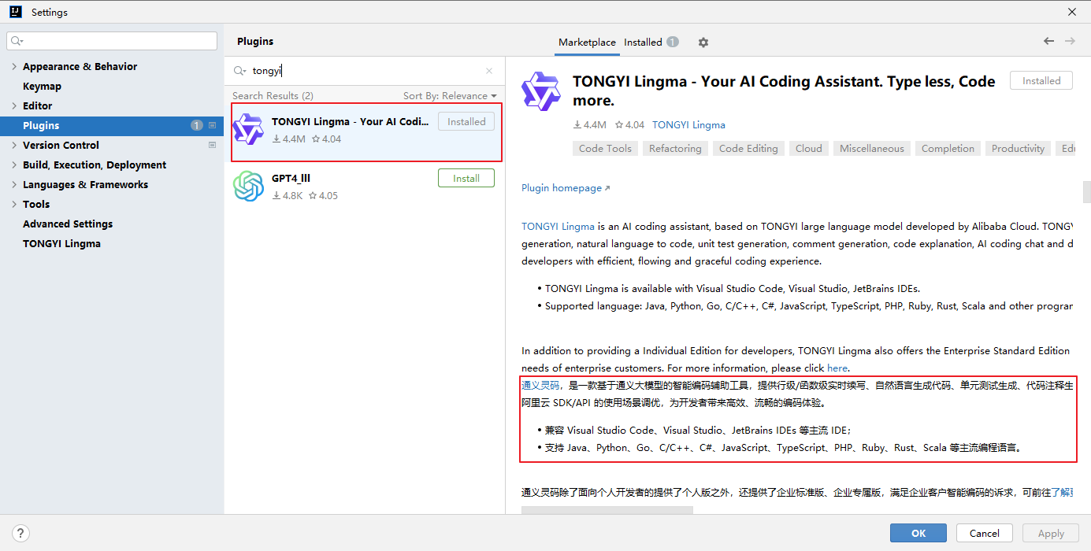Screen dimensions: 1091x551
Task: Click the Code Editing tag
Action: (748, 149)
